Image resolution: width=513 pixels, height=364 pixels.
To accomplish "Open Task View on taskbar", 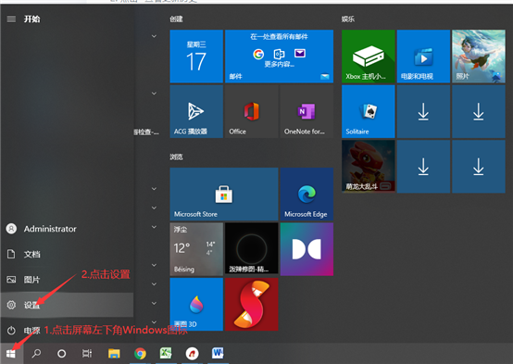I will click(x=87, y=354).
